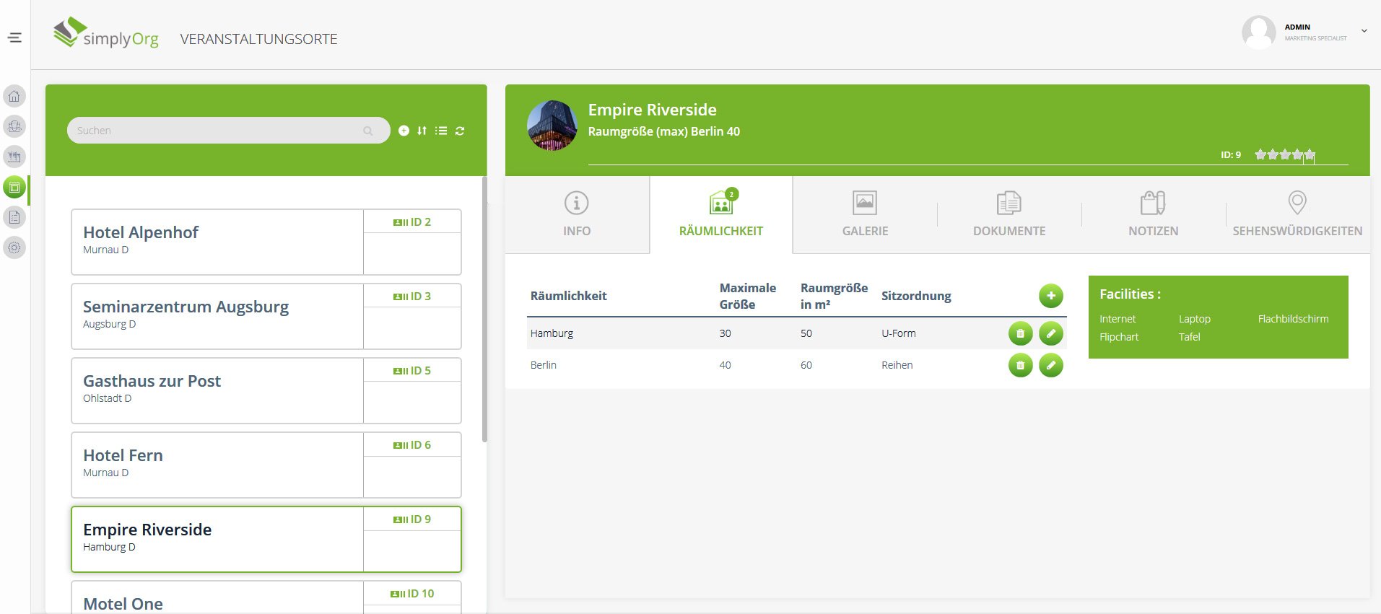
Task: Sort the venue list
Action: [422, 131]
